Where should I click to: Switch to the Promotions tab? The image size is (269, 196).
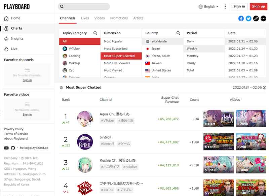(119, 18)
